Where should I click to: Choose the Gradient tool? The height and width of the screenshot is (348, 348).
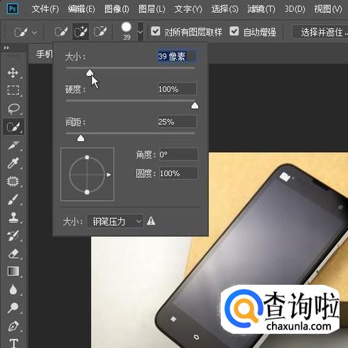tap(13, 271)
